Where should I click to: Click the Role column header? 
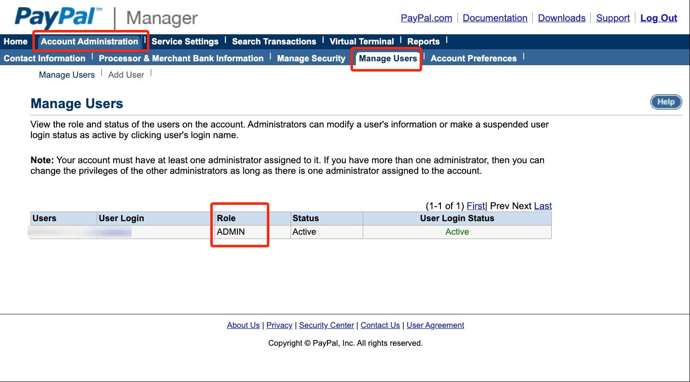pyautogui.click(x=253, y=218)
